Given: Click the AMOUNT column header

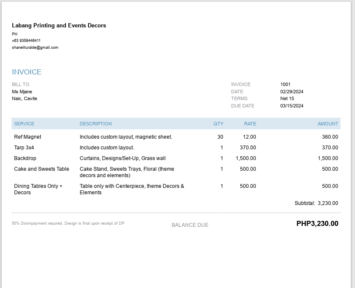Looking at the screenshot, I should (328, 124).
